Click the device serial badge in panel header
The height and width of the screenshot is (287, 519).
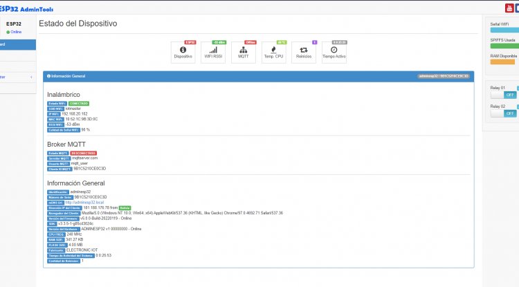click(444, 75)
